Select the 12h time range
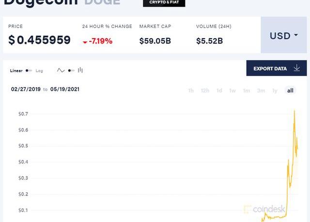Image resolution: width=310 pixels, height=222 pixels. point(205,90)
